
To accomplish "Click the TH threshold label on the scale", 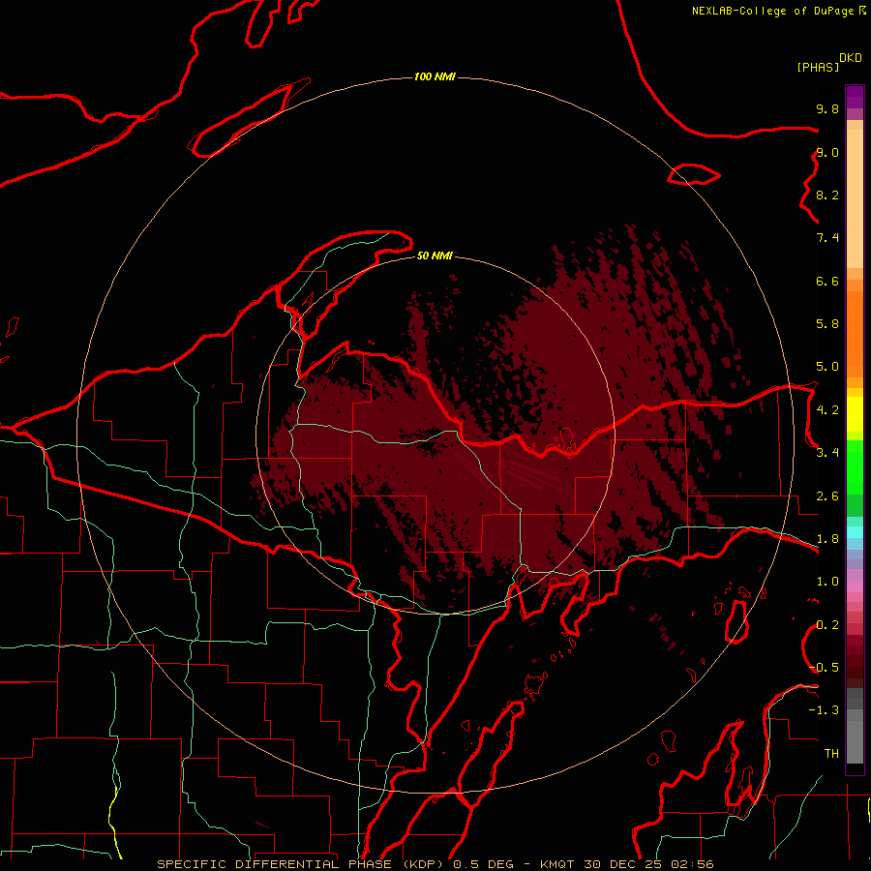I will 831,754.
